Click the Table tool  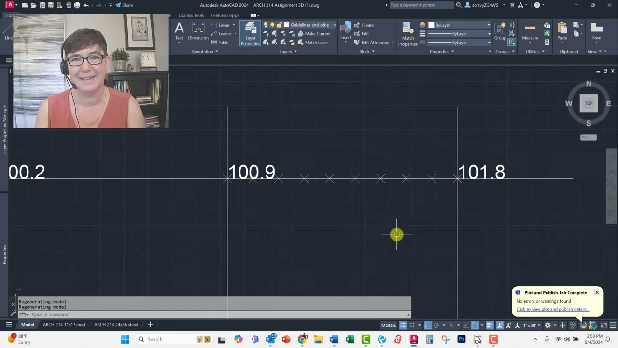(x=220, y=43)
